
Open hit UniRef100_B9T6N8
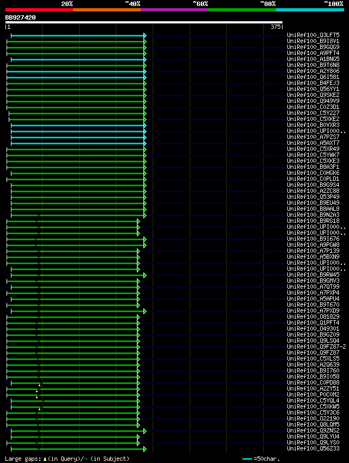coord(313,65)
